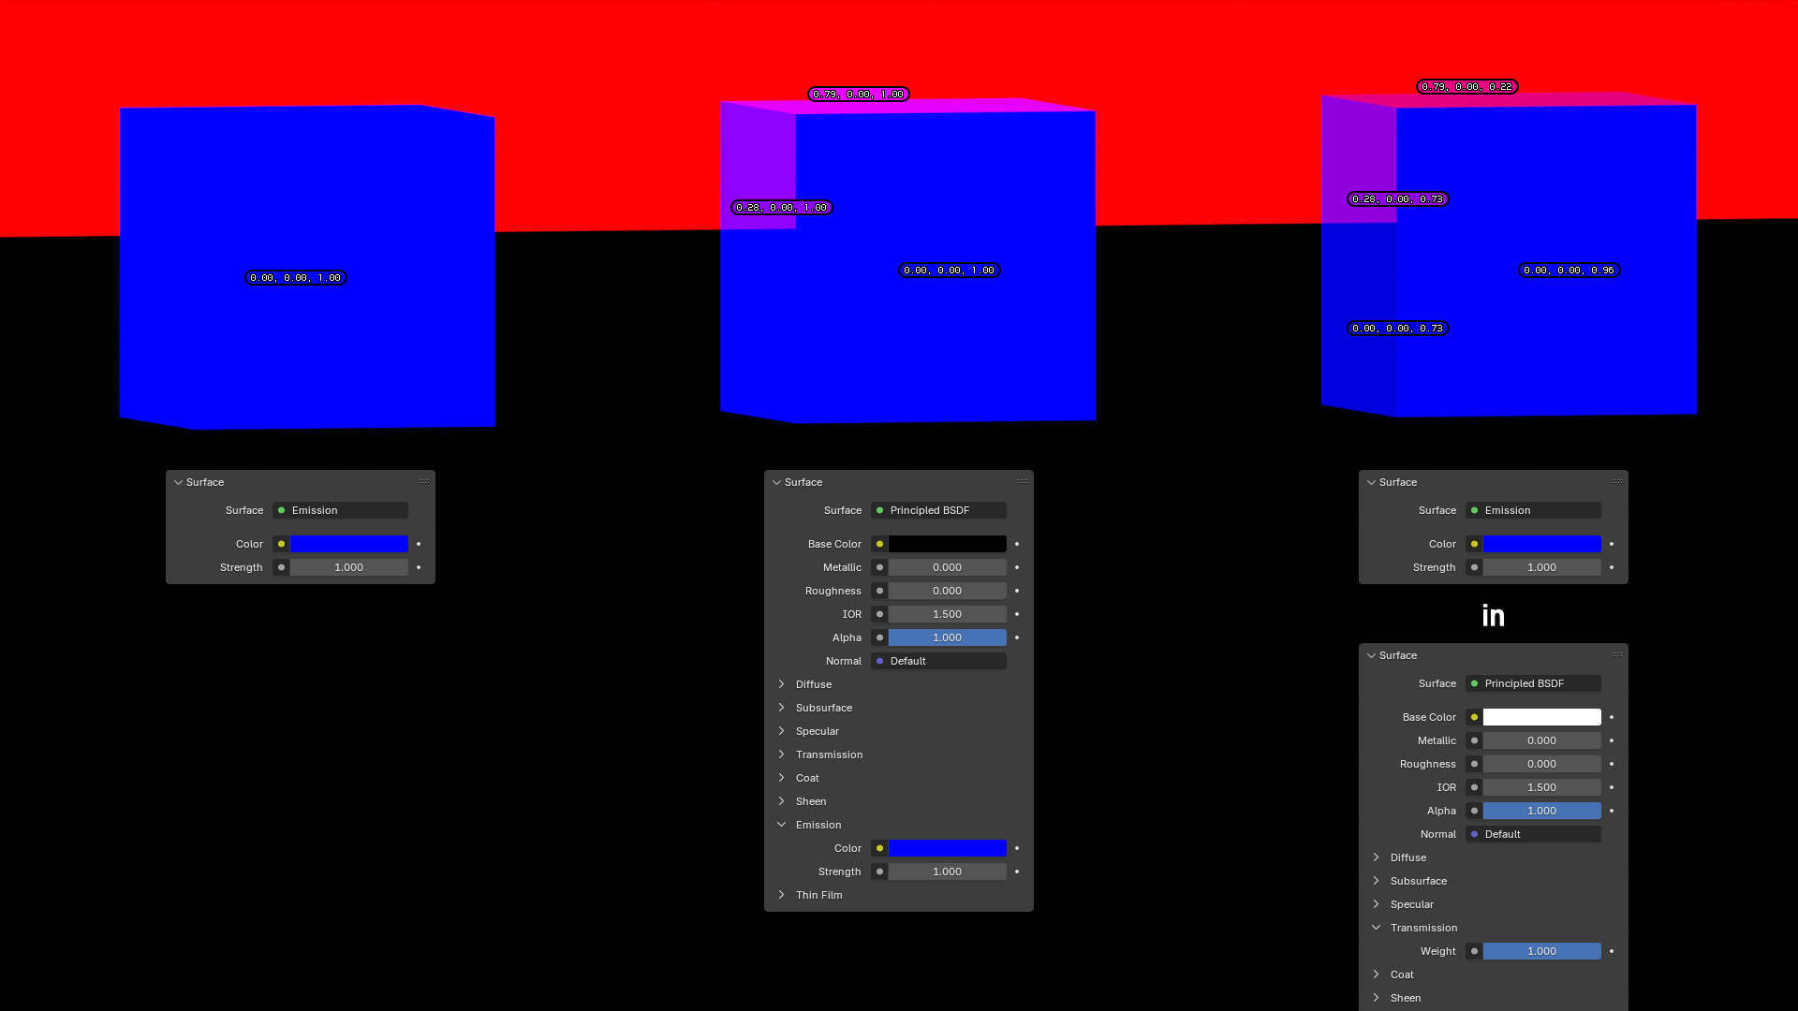Screen dimensions: 1798x1011
Task: Click green socket dot beside middle Principled BSDF
Action: pyautogui.click(x=879, y=510)
